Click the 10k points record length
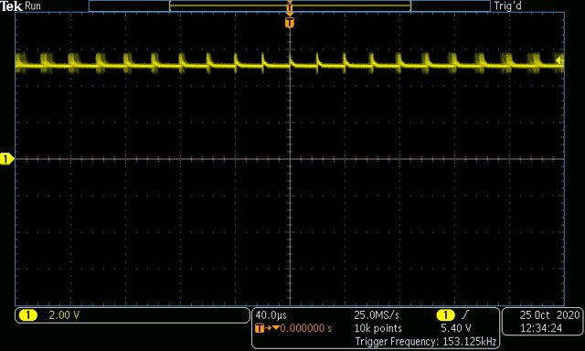This screenshot has height=351, width=585. (x=378, y=329)
